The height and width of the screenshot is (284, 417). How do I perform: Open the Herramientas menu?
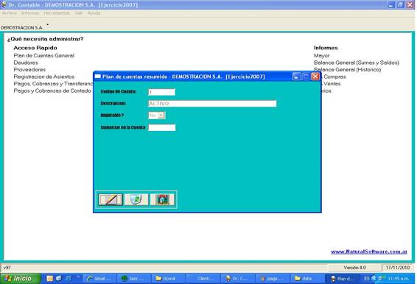[57, 13]
